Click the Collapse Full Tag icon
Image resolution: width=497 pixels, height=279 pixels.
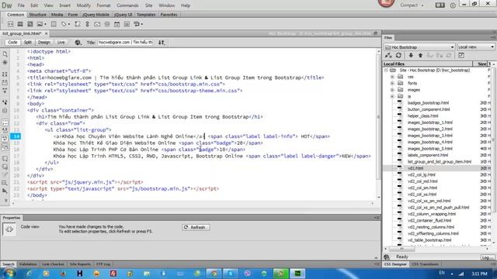5,74
